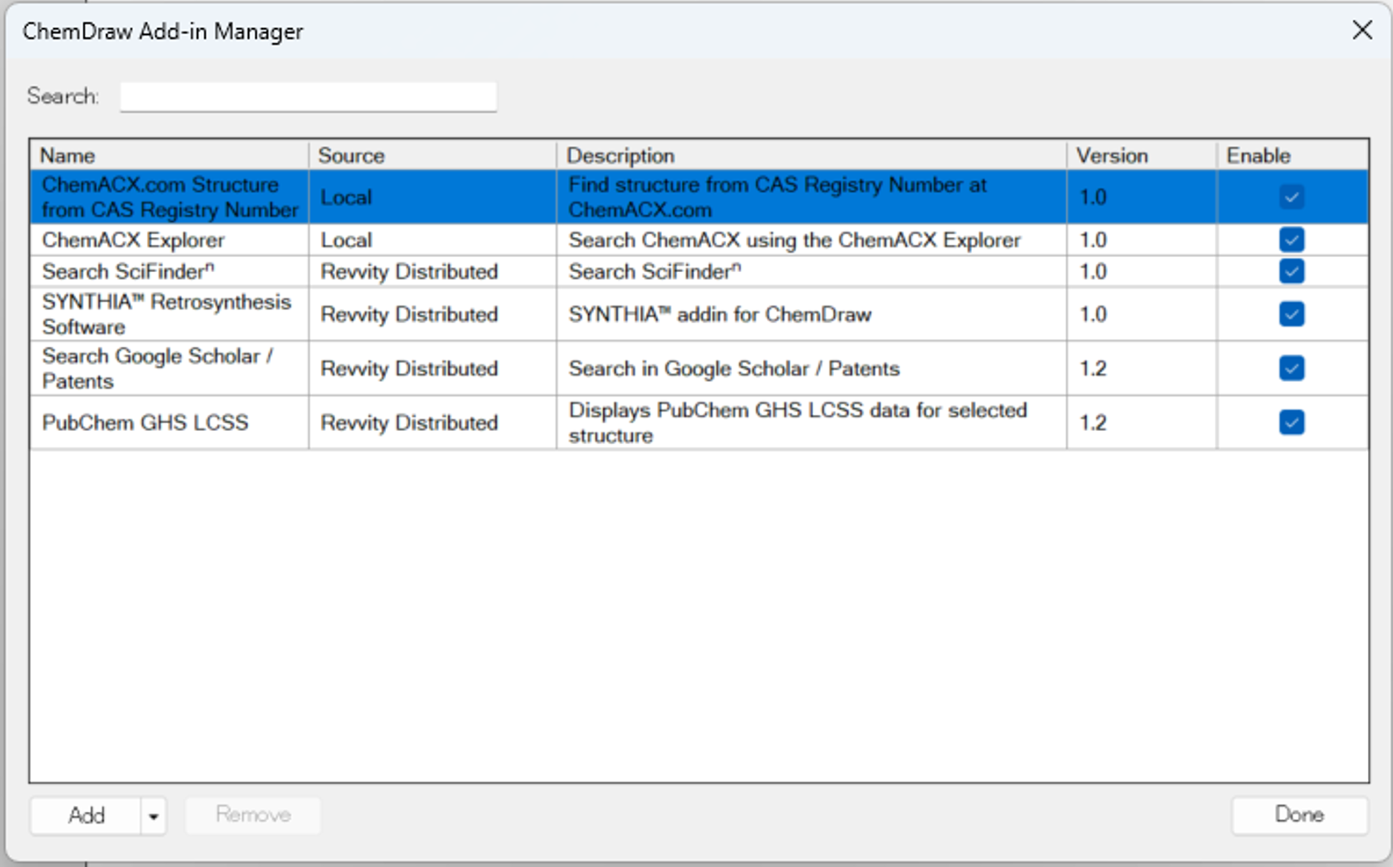Toggle ChemACX Explorer enable checkbox

[x=1291, y=240]
